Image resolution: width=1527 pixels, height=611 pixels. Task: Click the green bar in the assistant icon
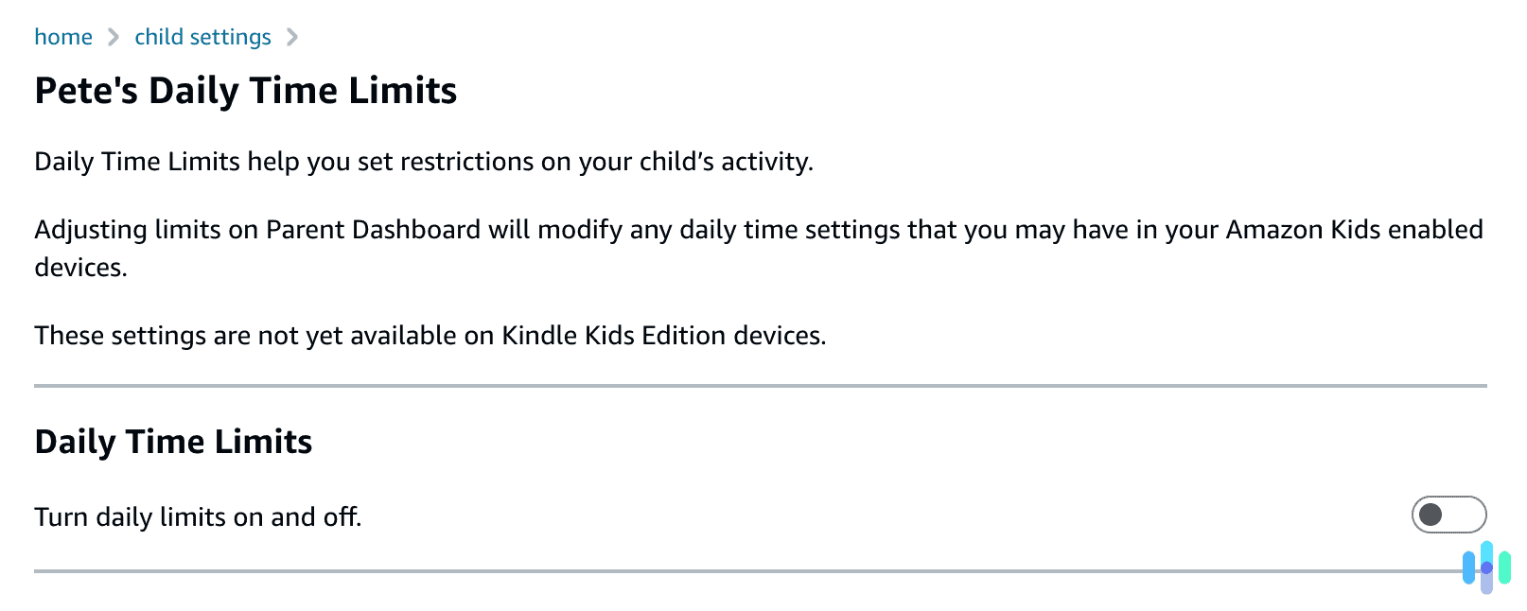1505,567
